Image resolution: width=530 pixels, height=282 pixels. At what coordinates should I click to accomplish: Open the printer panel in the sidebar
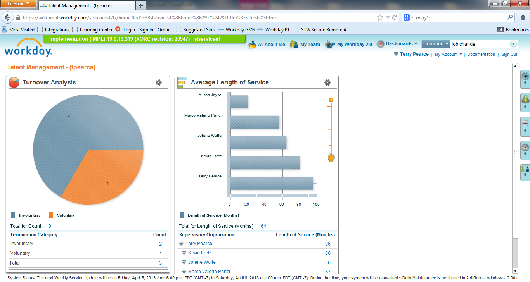coord(525,126)
